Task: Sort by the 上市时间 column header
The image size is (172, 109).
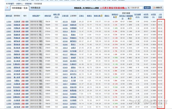Action: [160, 16]
